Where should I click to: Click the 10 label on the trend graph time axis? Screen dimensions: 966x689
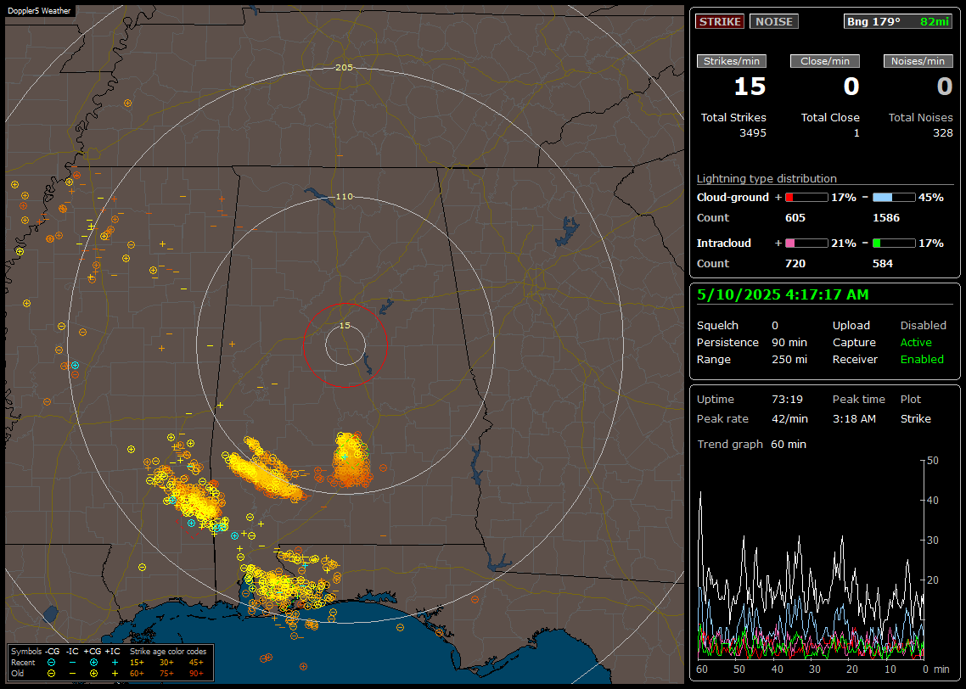click(890, 669)
